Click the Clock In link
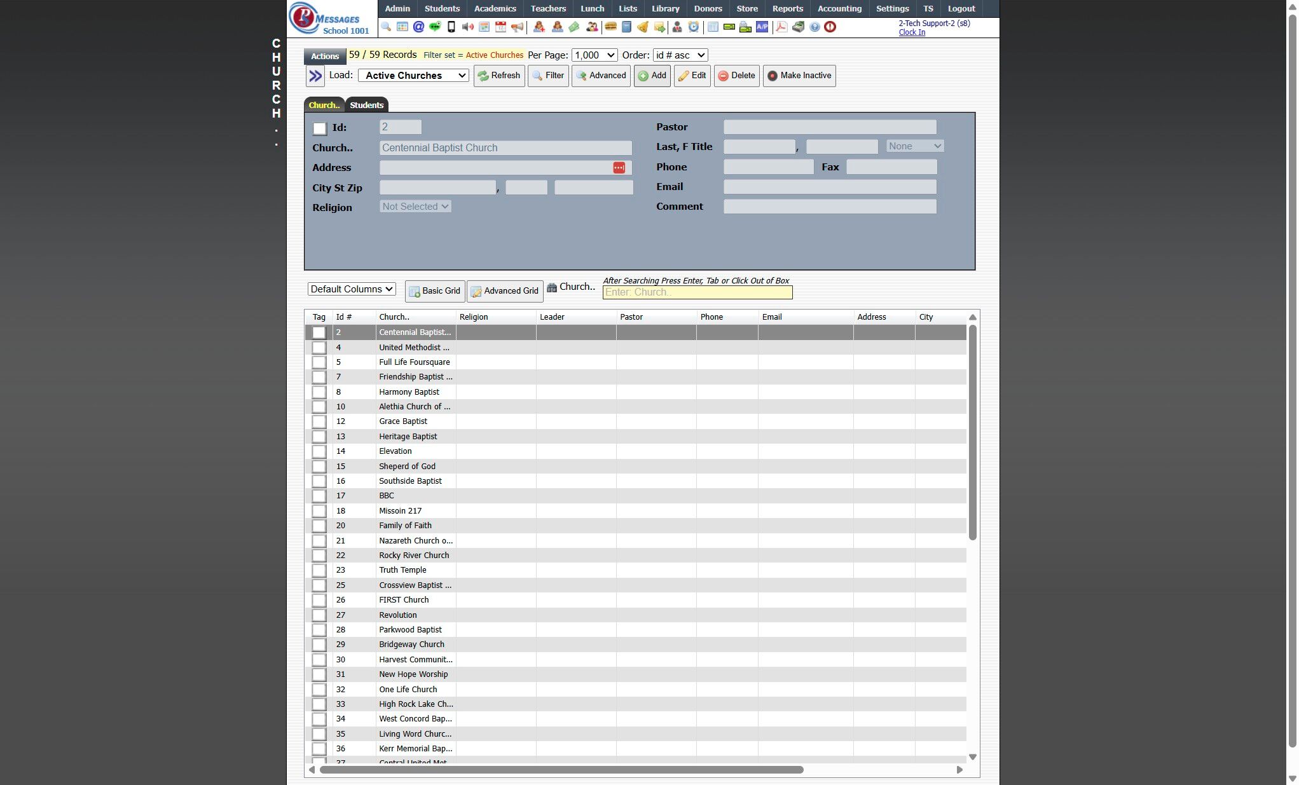 911,32
